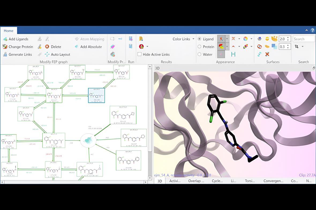The image size is (316, 210).
Task: Maximize the 3D panel with corner icon
Action: click(314, 68)
